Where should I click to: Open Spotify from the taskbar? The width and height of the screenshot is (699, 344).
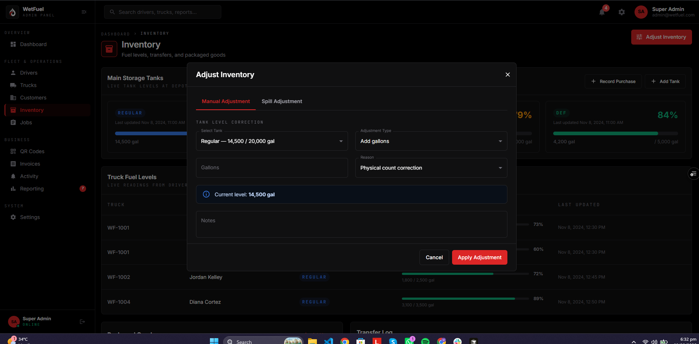point(425,341)
